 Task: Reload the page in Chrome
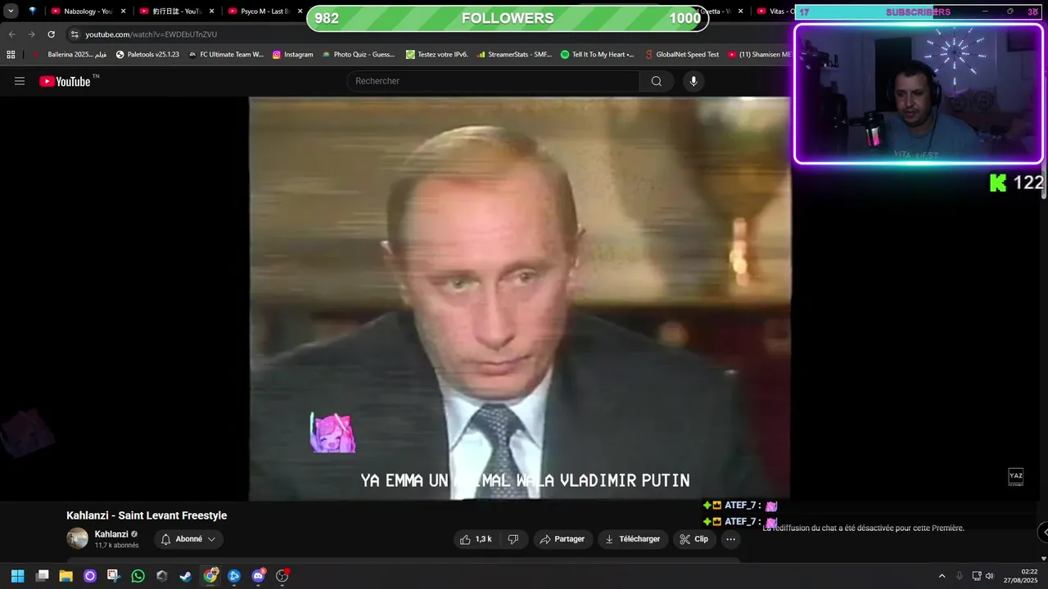[x=51, y=34]
